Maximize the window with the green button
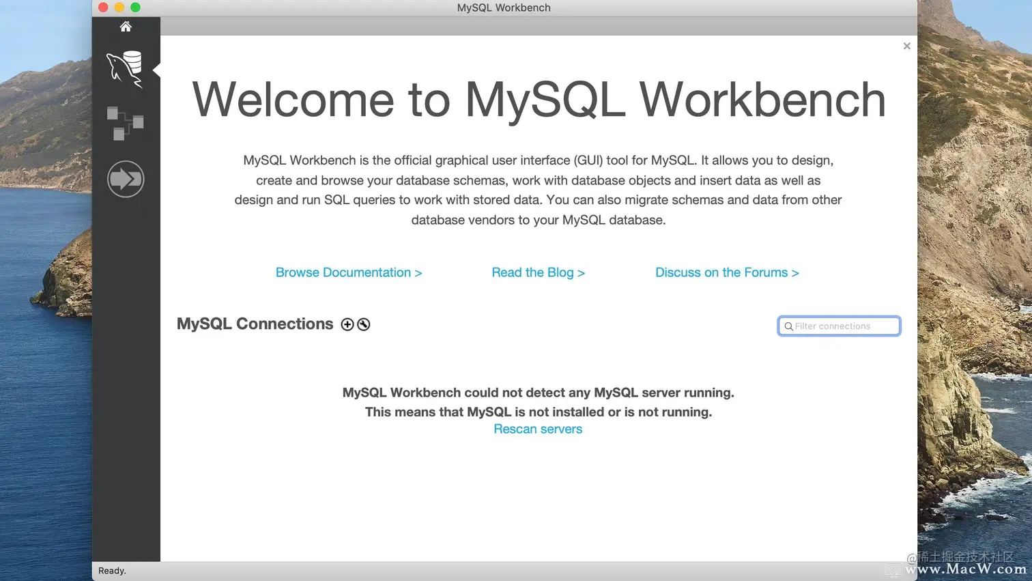Screen dimensions: 1032x581 pos(136,8)
